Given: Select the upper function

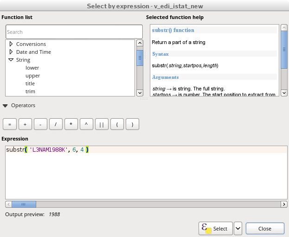Looking at the screenshot, I should click(x=32, y=76).
